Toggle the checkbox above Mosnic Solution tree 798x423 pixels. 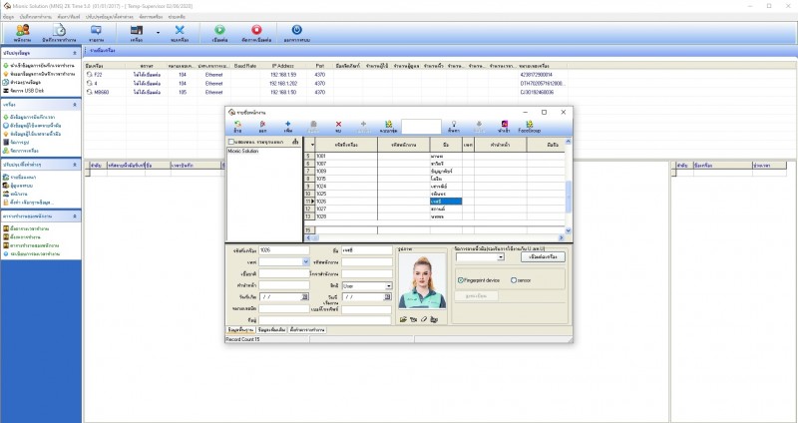(x=232, y=142)
